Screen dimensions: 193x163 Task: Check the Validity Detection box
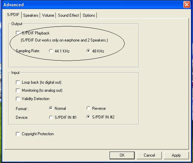[18, 99]
